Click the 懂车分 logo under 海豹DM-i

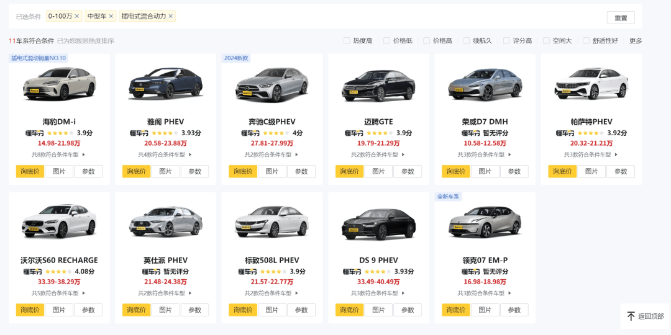(x=34, y=133)
